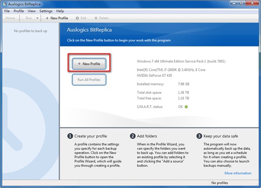
Task: Click New Profile in the top toolbar
Action: (57, 18)
